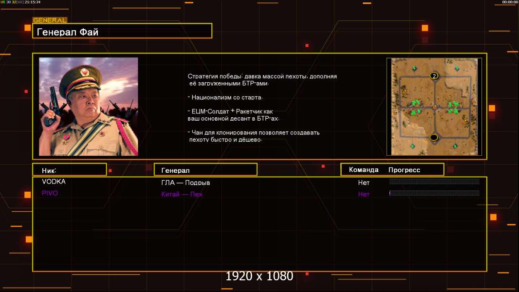The height and width of the screenshot is (292, 519).
Task: Click start position 2 marker on map
Action: (434, 76)
